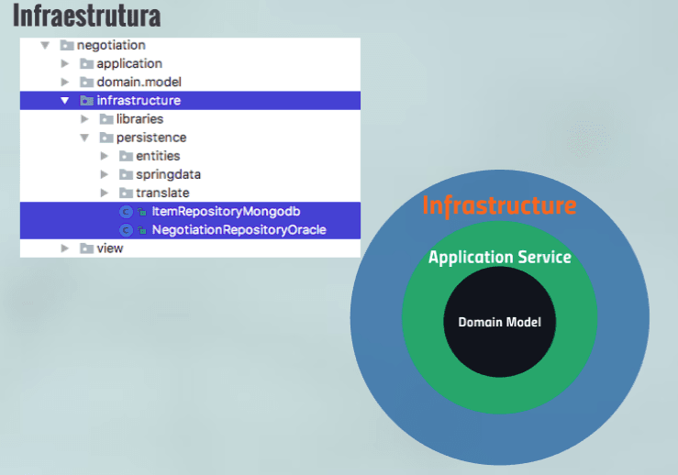
Task: Select the negotiation tree label
Action: point(111,45)
